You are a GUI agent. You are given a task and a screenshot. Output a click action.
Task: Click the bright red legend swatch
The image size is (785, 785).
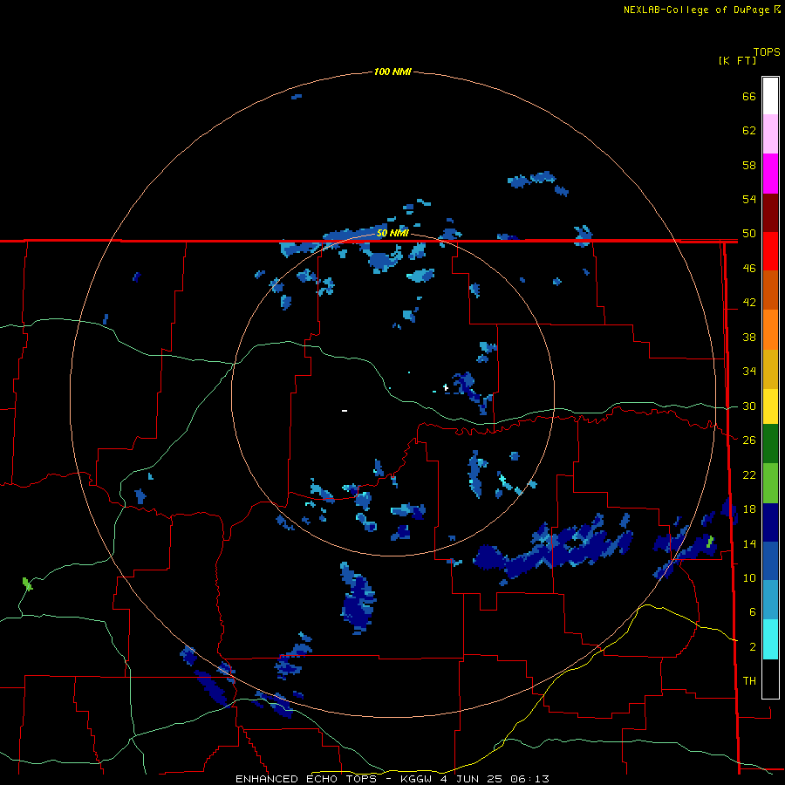pos(770,252)
